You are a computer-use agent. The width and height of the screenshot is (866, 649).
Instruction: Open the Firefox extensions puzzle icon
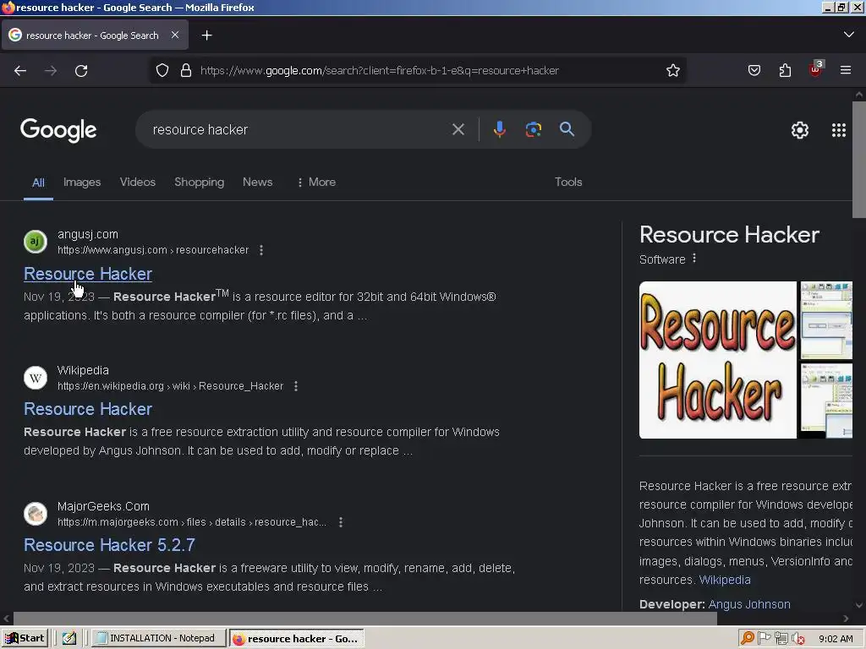click(785, 71)
